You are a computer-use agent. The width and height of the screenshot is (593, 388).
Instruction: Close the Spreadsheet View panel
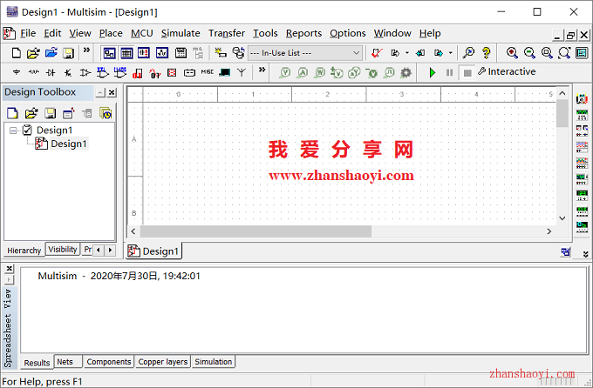point(9,268)
